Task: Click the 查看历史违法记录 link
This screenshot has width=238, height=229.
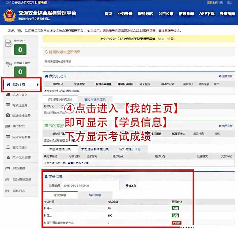Action: click(x=78, y=163)
